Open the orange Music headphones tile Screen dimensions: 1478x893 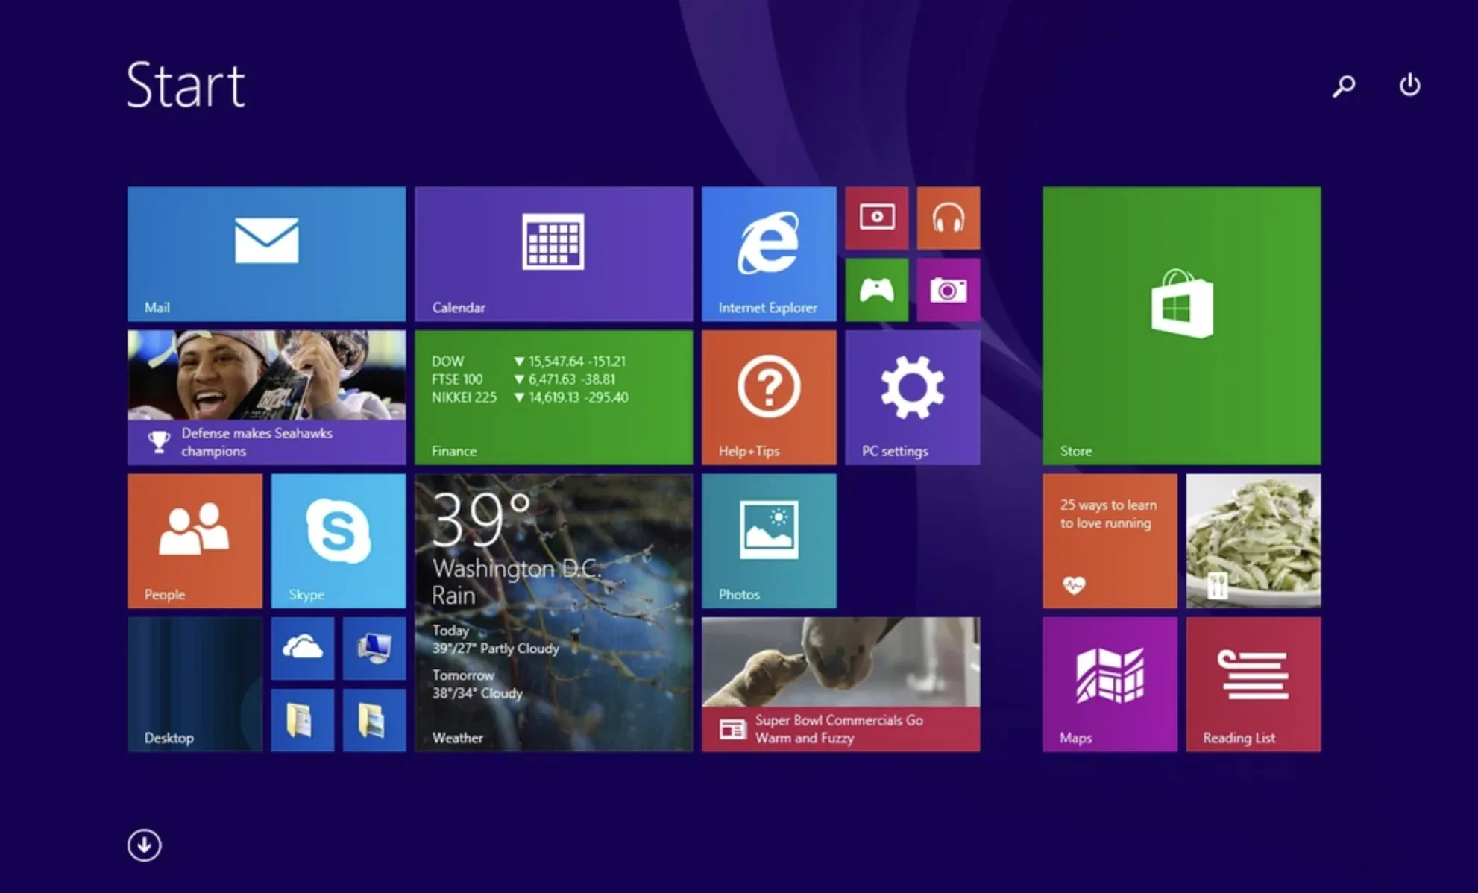click(949, 218)
